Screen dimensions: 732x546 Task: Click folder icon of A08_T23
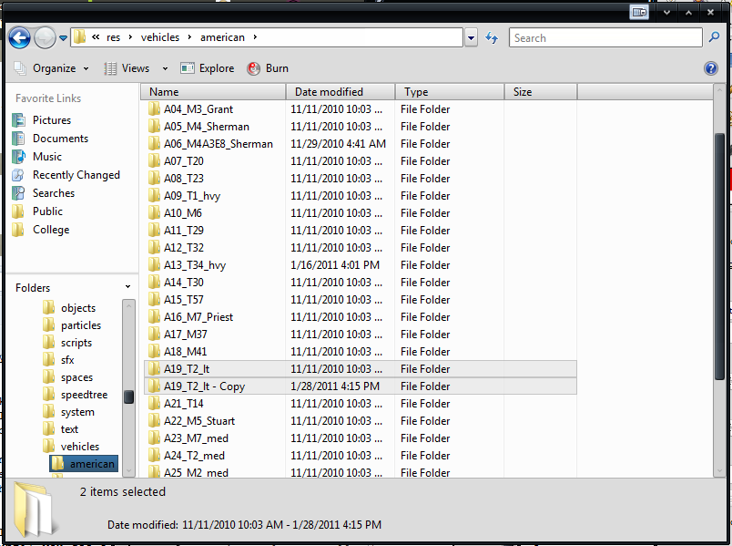154,178
